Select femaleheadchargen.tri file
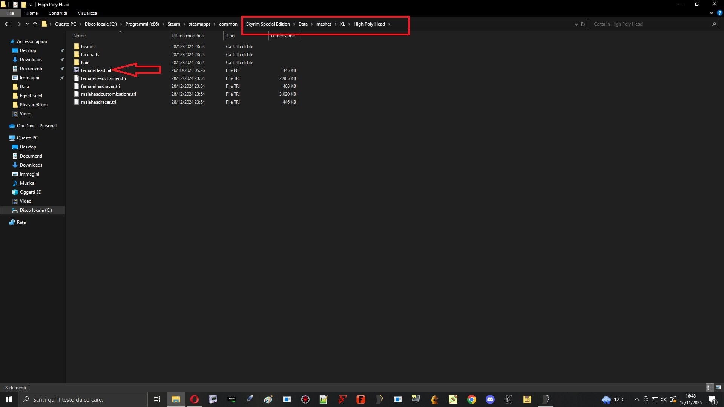Image resolution: width=724 pixels, height=407 pixels. point(103,78)
